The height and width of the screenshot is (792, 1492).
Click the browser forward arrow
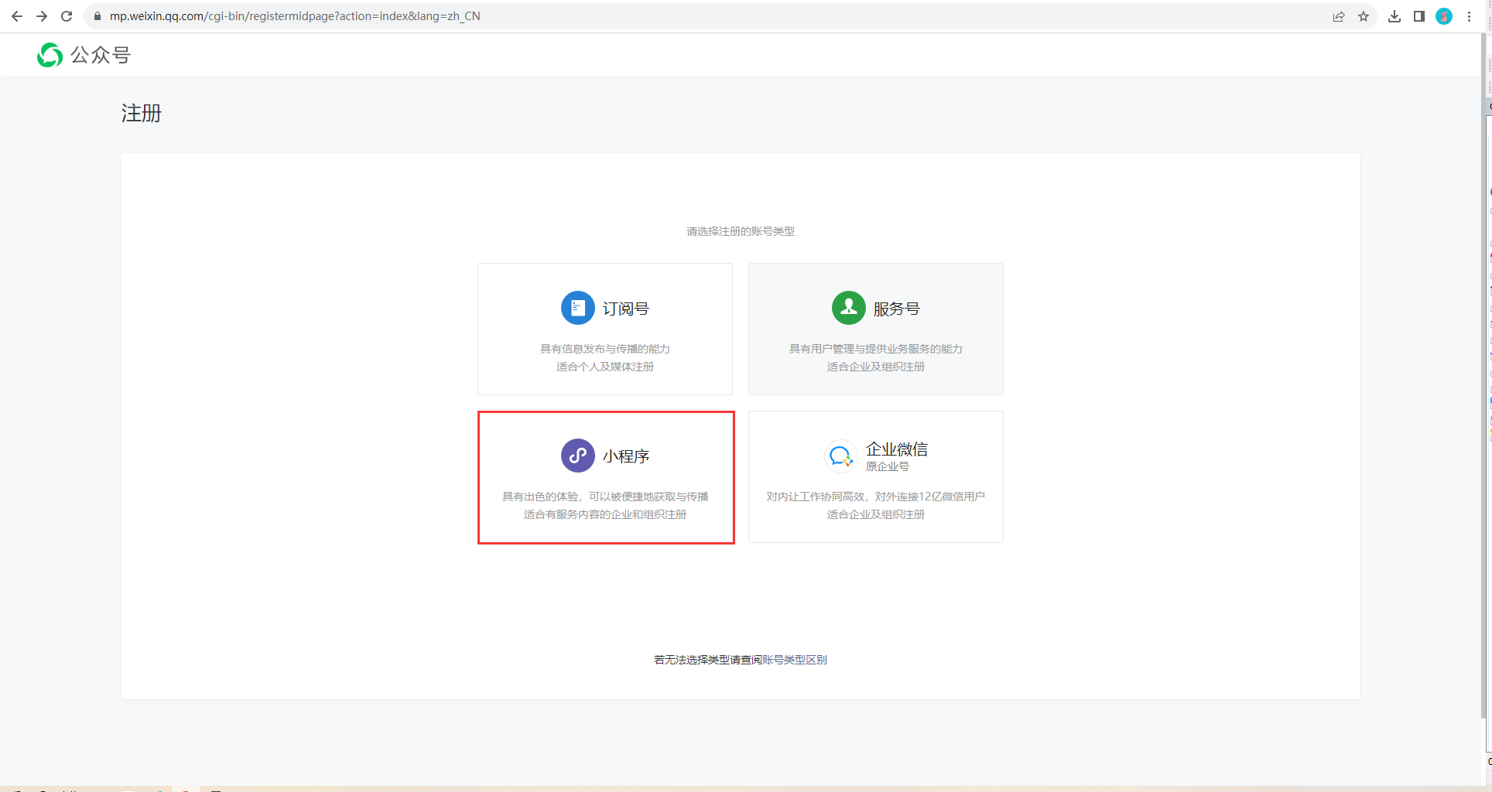point(42,16)
